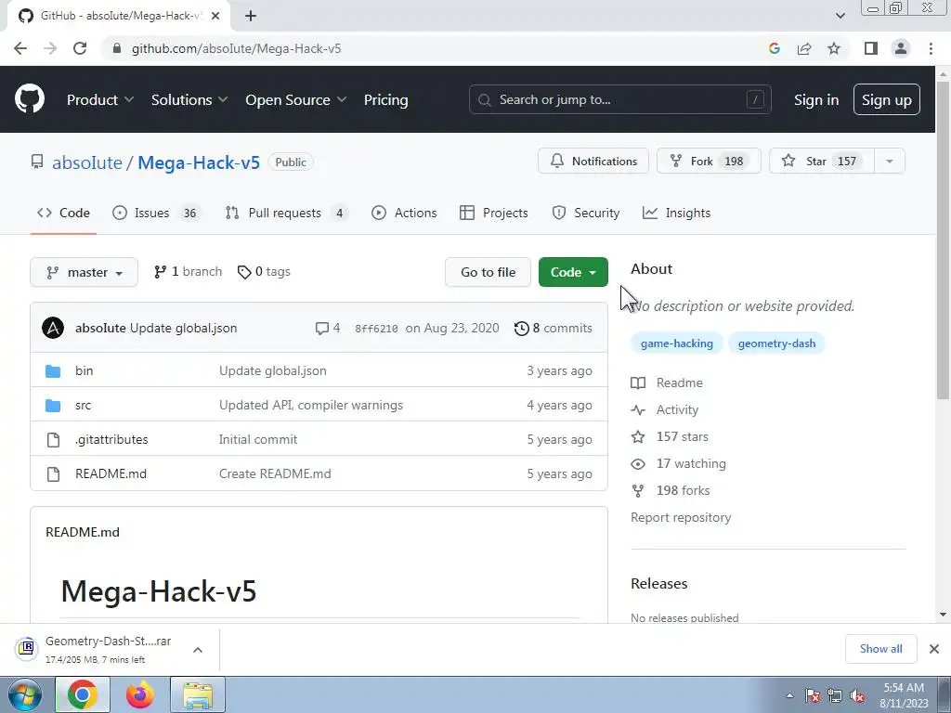View the 157 stars link

coord(670,436)
